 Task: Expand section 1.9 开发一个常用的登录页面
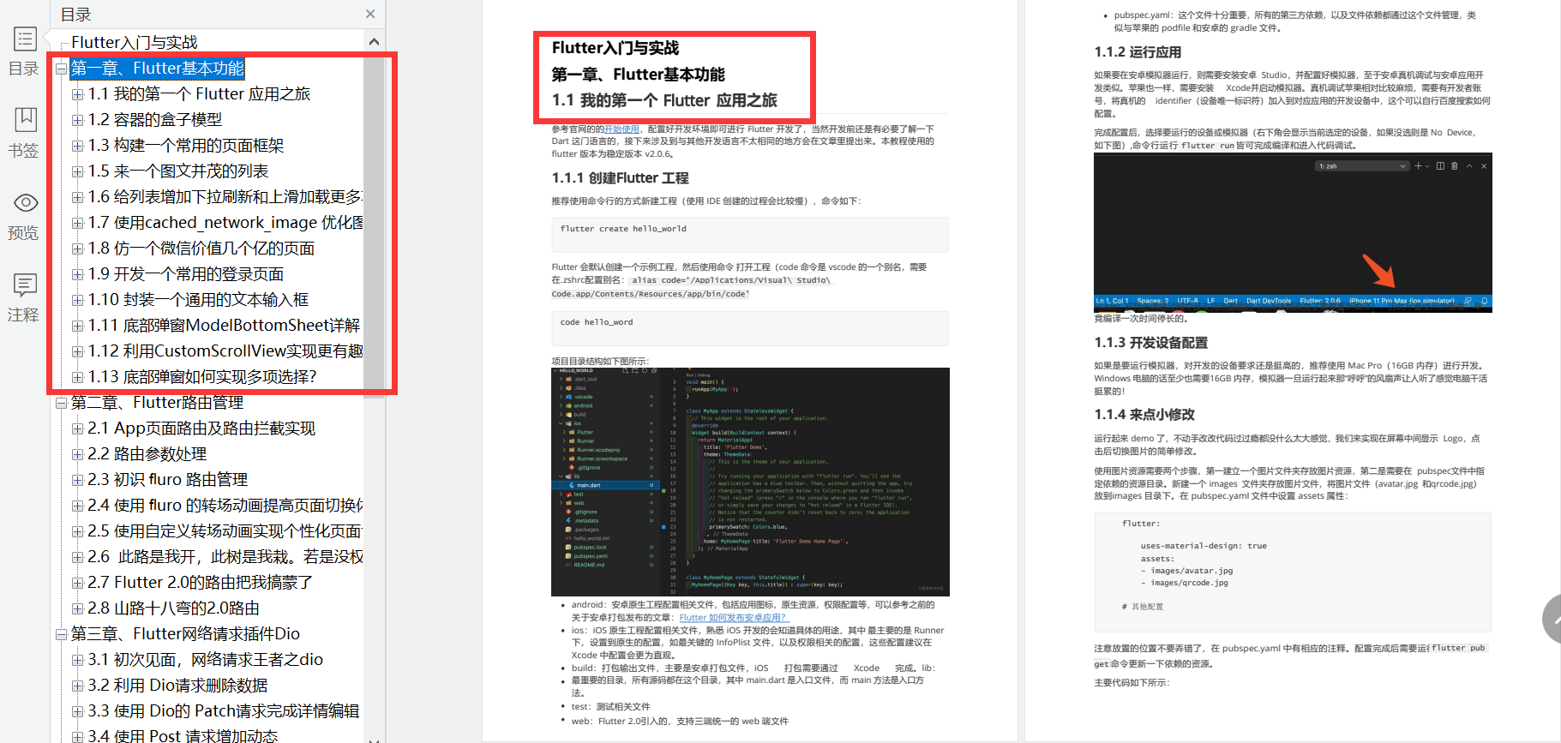(77, 274)
